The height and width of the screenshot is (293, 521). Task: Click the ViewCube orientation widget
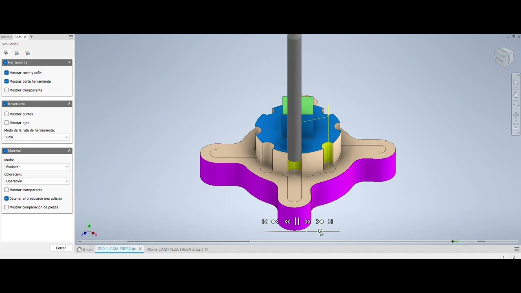click(504, 57)
